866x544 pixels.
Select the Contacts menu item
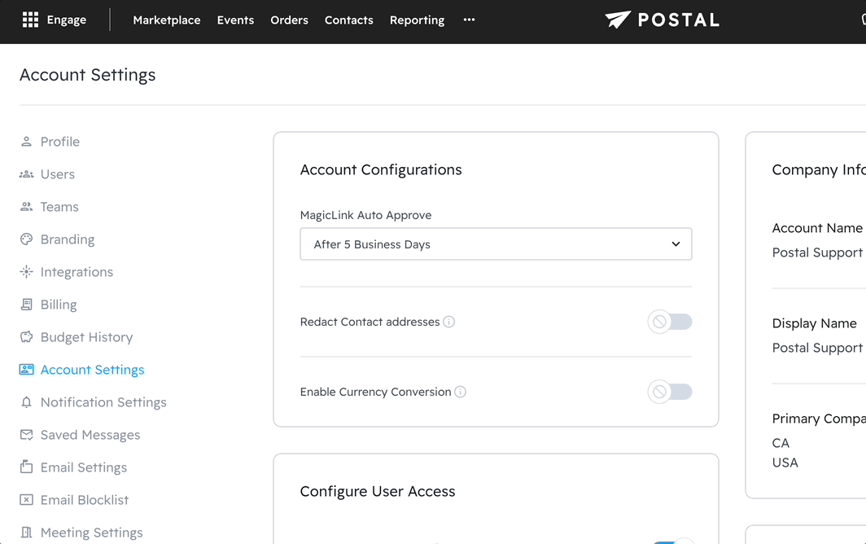[348, 20]
